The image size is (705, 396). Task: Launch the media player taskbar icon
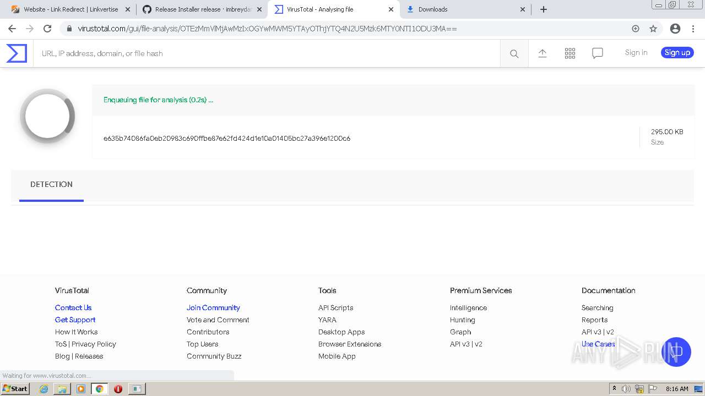click(81, 389)
